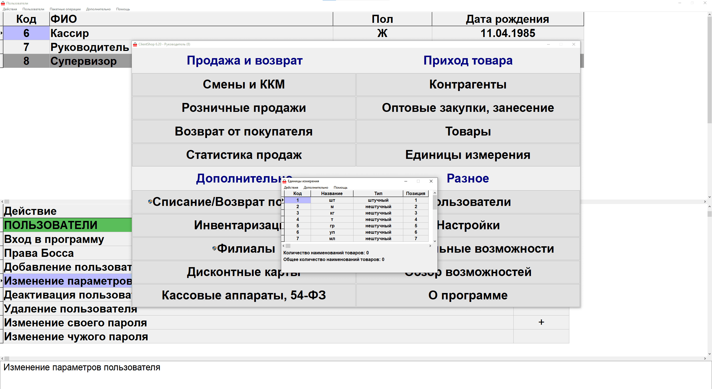Click shield icon next to Филиалы
712x389 pixels.
(214, 248)
